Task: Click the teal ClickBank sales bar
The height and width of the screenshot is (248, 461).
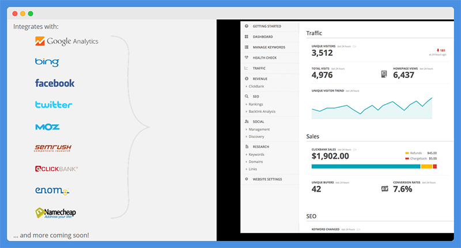Action: click(x=366, y=166)
